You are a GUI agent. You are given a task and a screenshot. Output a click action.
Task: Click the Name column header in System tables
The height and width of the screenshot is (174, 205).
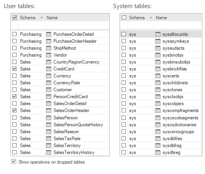click(x=161, y=18)
